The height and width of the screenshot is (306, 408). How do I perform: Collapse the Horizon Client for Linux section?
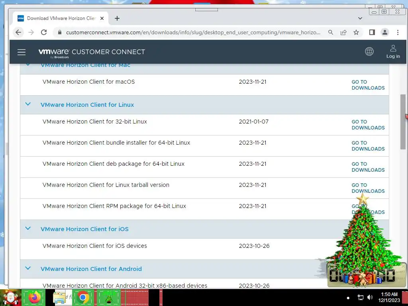pos(28,104)
